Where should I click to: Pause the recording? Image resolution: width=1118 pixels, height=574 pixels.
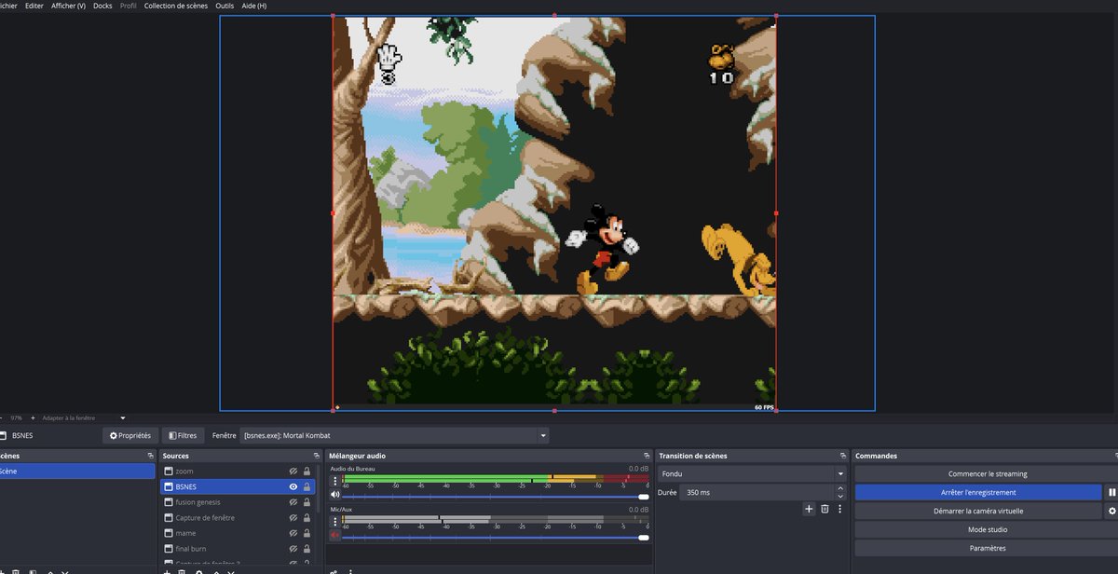click(x=1111, y=492)
